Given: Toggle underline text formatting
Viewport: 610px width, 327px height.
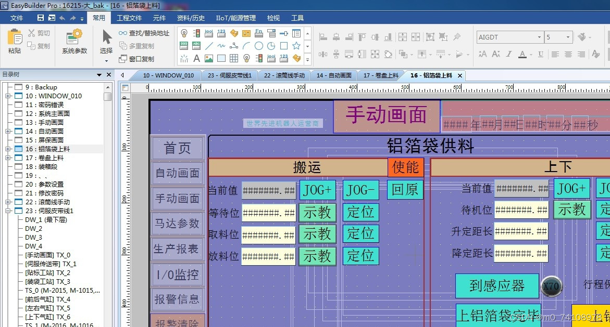Looking at the screenshot, I should [541, 54].
